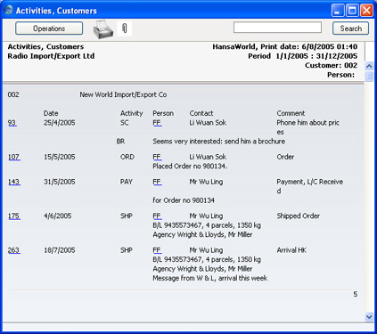Open the Operations menu button

(x=49, y=29)
